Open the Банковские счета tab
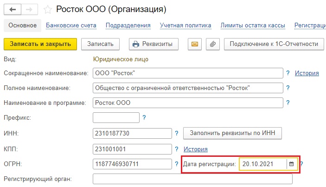Image resolution: width=326 pixels, height=187 pixels. tap(71, 26)
